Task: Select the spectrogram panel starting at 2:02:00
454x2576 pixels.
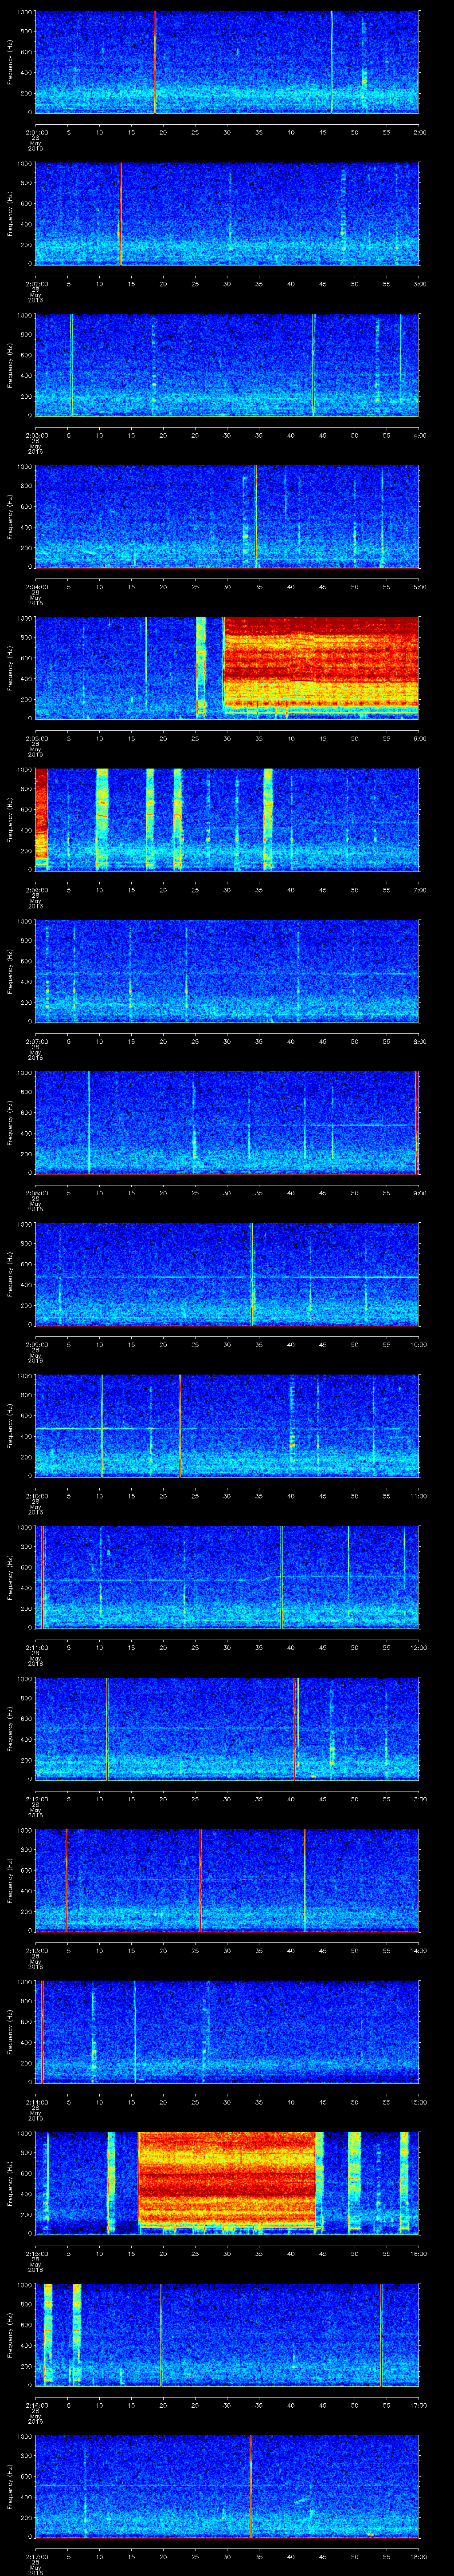Action: (x=227, y=214)
